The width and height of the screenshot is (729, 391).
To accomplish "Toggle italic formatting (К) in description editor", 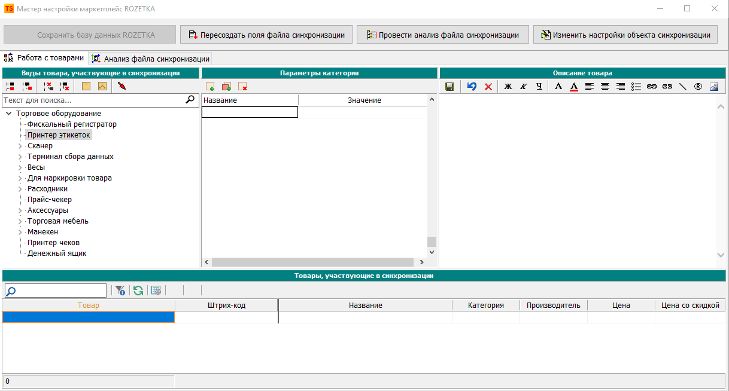I will point(524,87).
